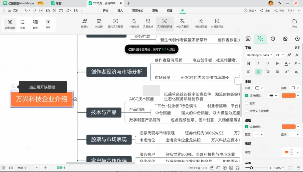Image resolution: width=303 pixels, height=172 pixels.
Task: Adjust the zoom slider handle
Action: pos(251,168)
